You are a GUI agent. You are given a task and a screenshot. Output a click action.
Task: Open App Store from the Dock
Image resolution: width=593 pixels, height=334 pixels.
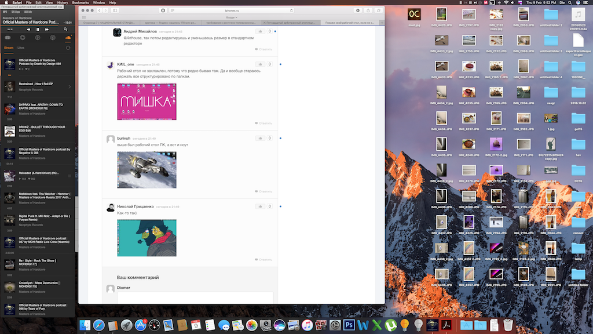point(140,325)
